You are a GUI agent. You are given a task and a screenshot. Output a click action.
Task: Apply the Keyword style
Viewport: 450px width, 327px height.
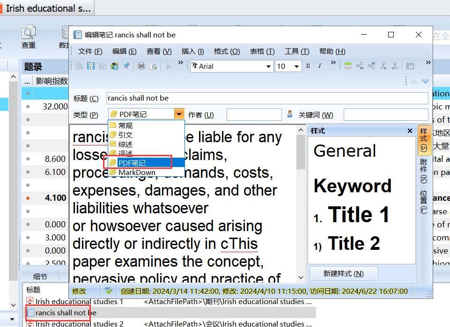tap(353, 186)
